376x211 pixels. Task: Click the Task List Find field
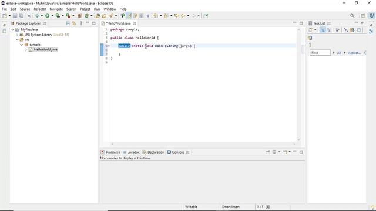coord(320,53)
